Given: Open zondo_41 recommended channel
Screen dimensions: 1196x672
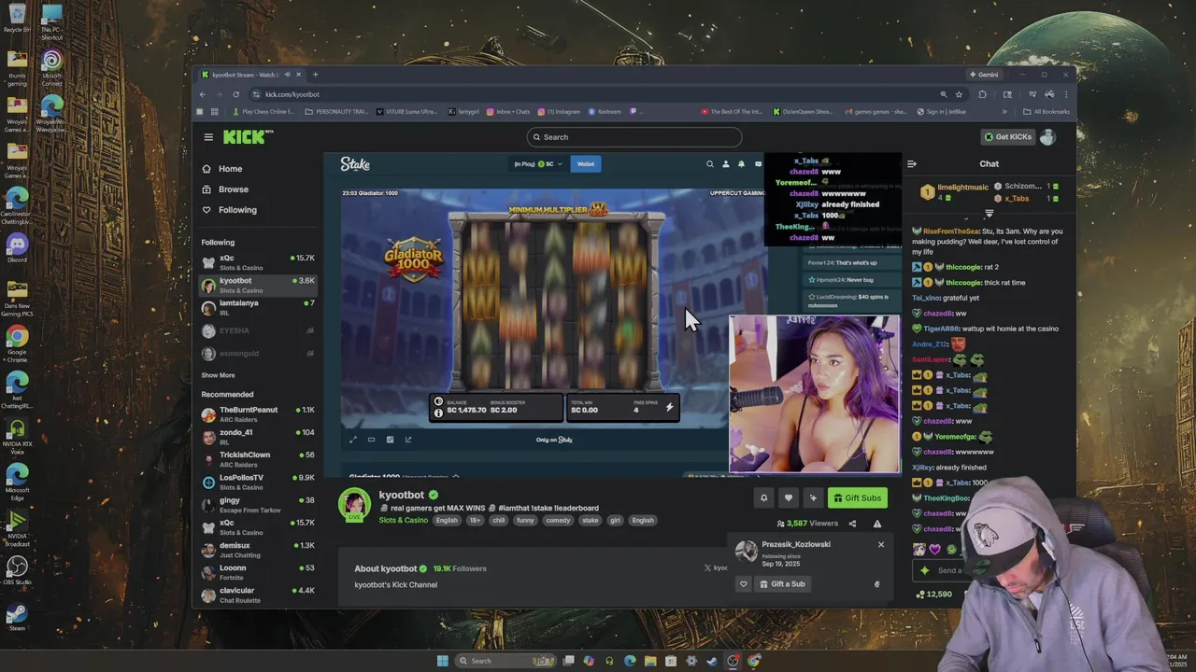Looking at the screenshot, I should tap(258, 437).
